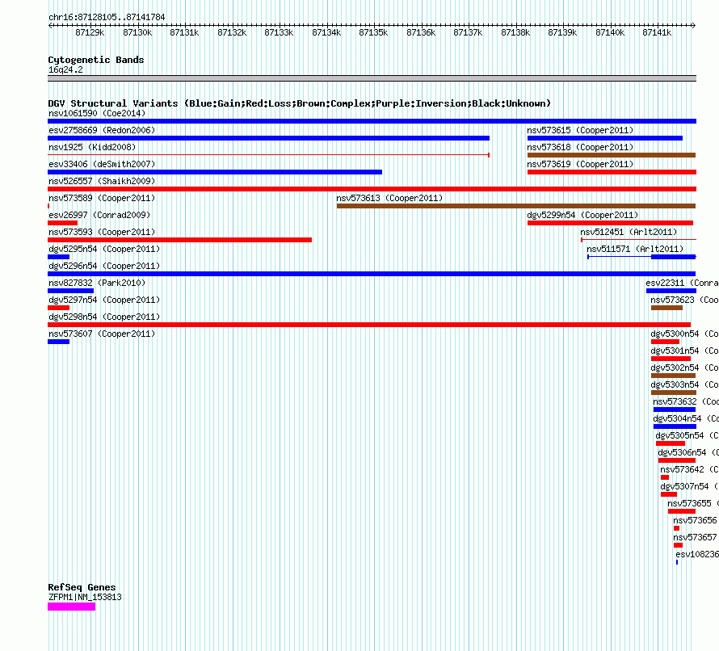
Task: Click the dgv5295n54 (Cooper2011) label
Action: [104, 249]
